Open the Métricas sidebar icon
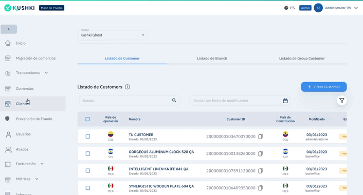Viewport: 363px width, 195px height. click(x=8, y=179)
